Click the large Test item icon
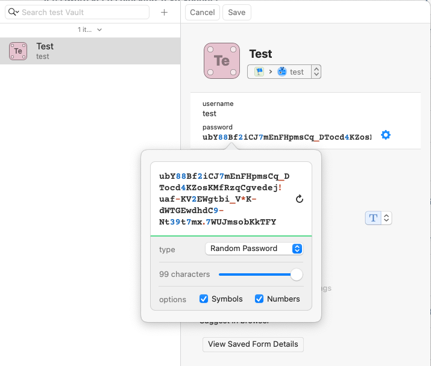The width and height of the screenshot is (431, 366). pos(221,61)
